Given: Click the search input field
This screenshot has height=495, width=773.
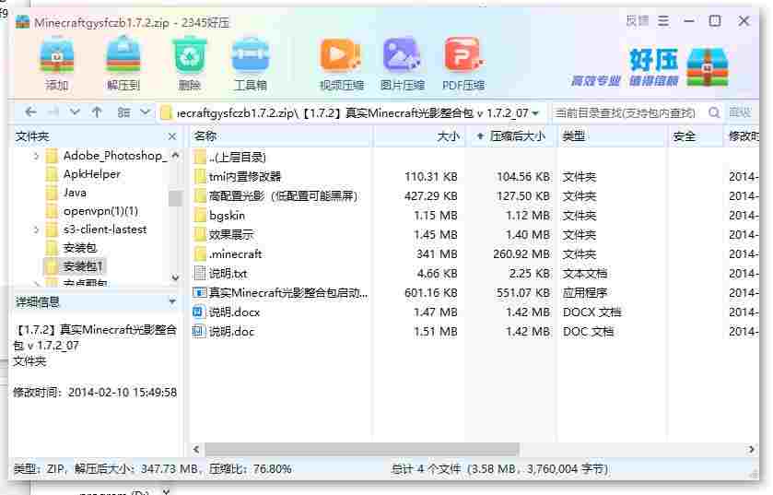Looking at the screenshot, I should pos(627,112).
